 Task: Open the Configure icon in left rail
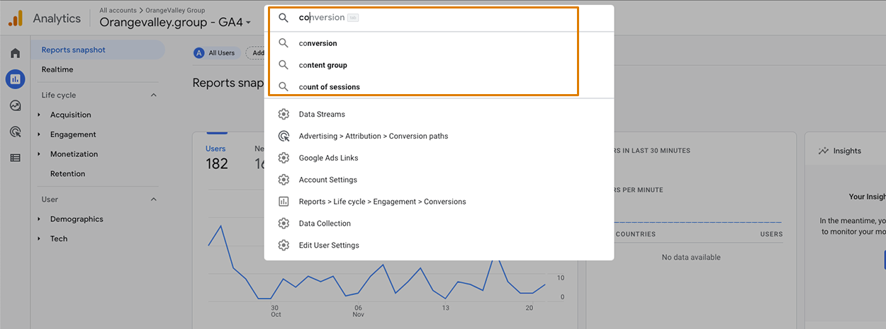[15, 158]
